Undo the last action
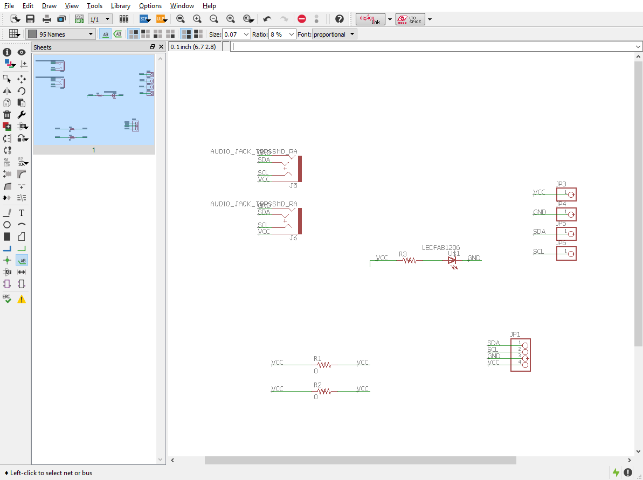 click(x=267, y=19)
